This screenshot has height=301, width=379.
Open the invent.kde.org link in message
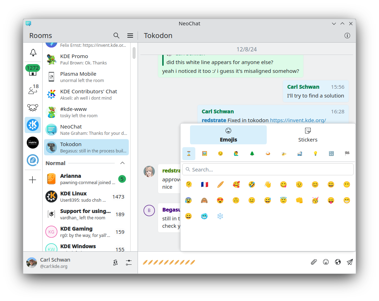(x=298, y=120)
